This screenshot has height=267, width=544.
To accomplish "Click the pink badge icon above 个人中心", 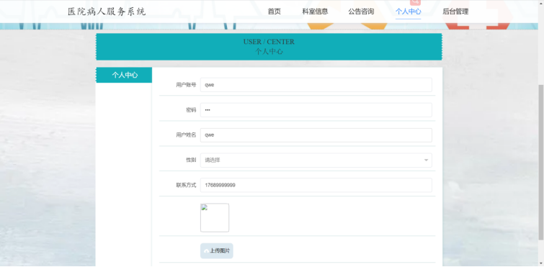I will pos(415,2).
